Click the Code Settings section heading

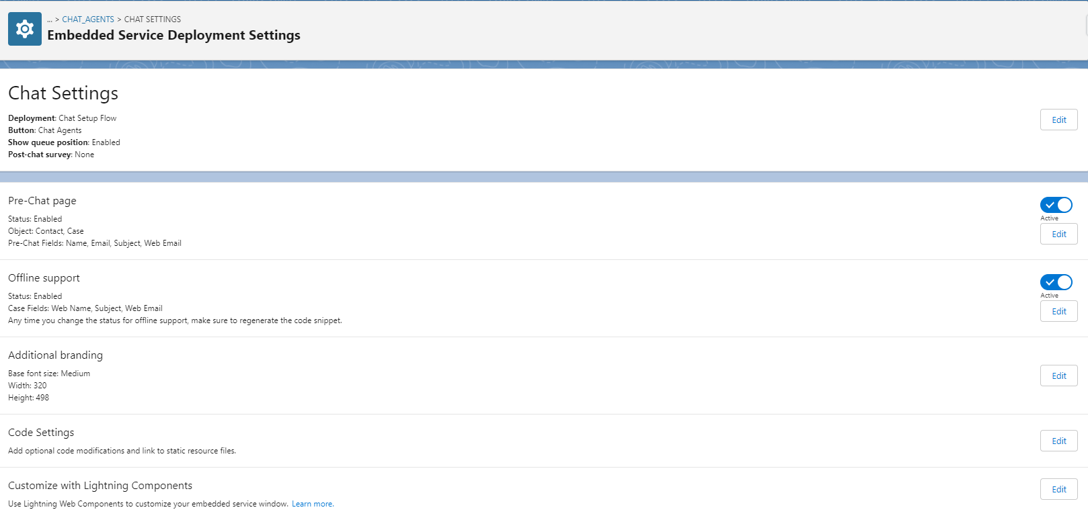[x=41, y=433]
